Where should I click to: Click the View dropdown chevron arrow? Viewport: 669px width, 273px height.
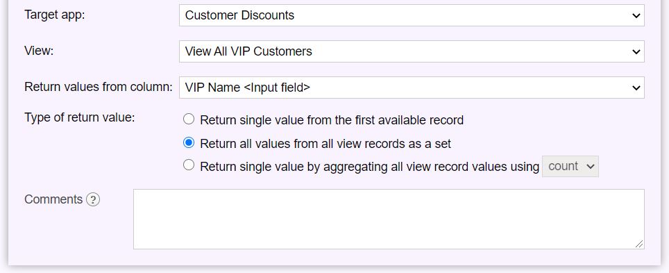(636, 51)
